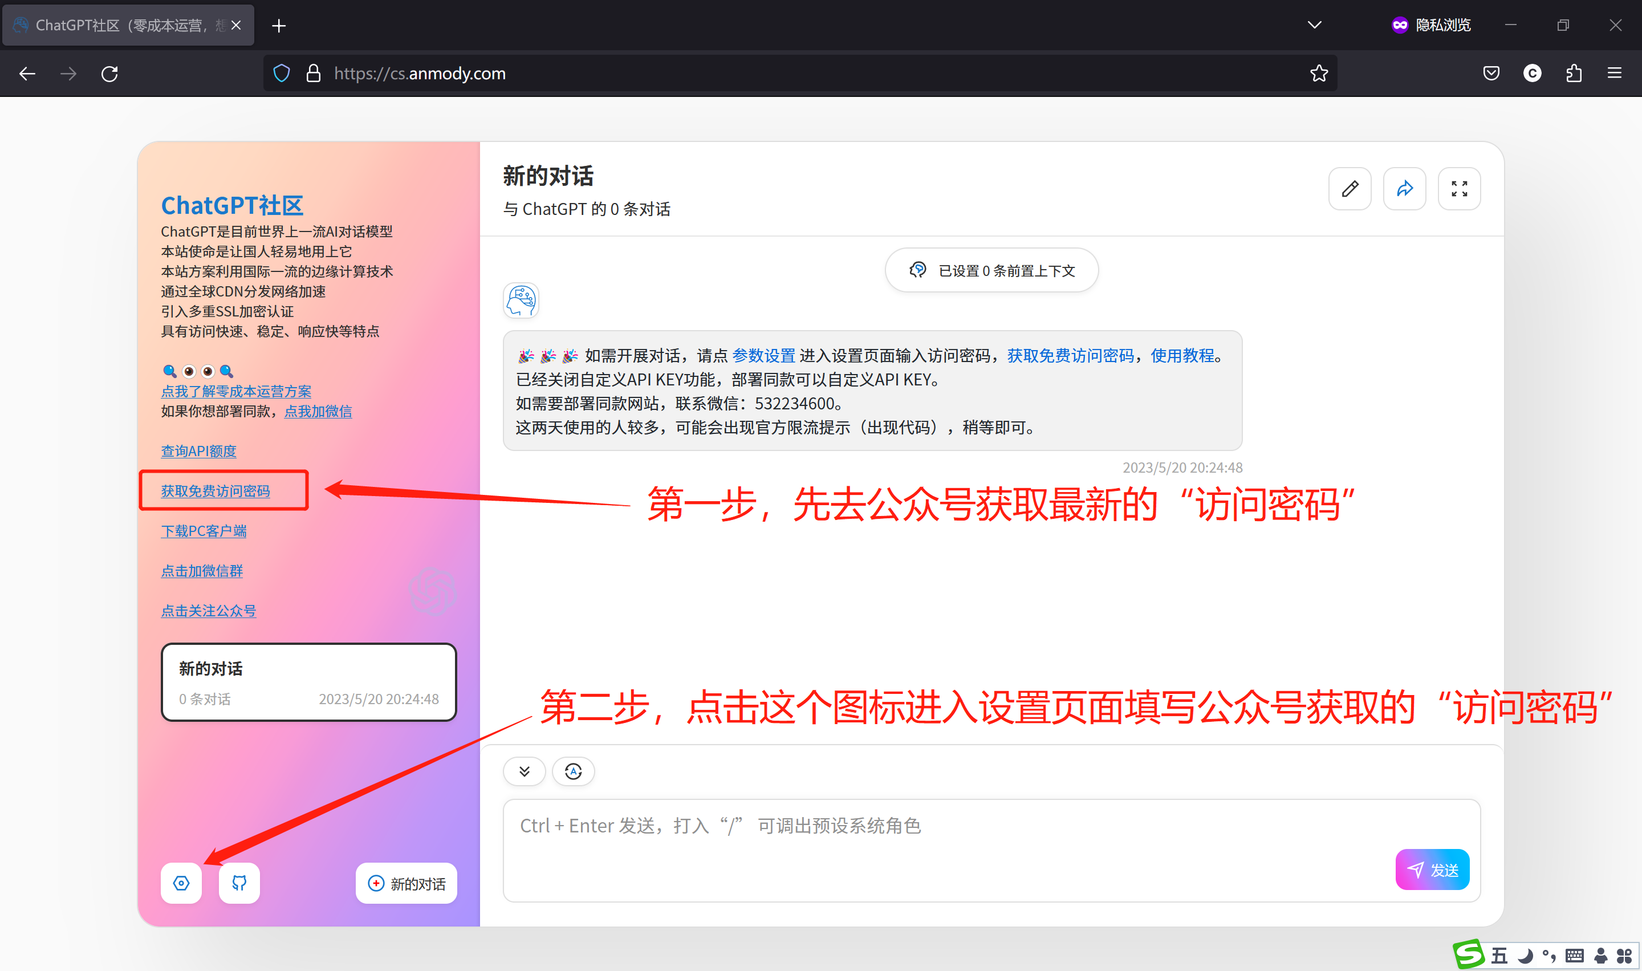The width and height of the screenshot is (1642, 971).
Task: Open 查询API额度 sidebar link
Action: pos(198,451)
